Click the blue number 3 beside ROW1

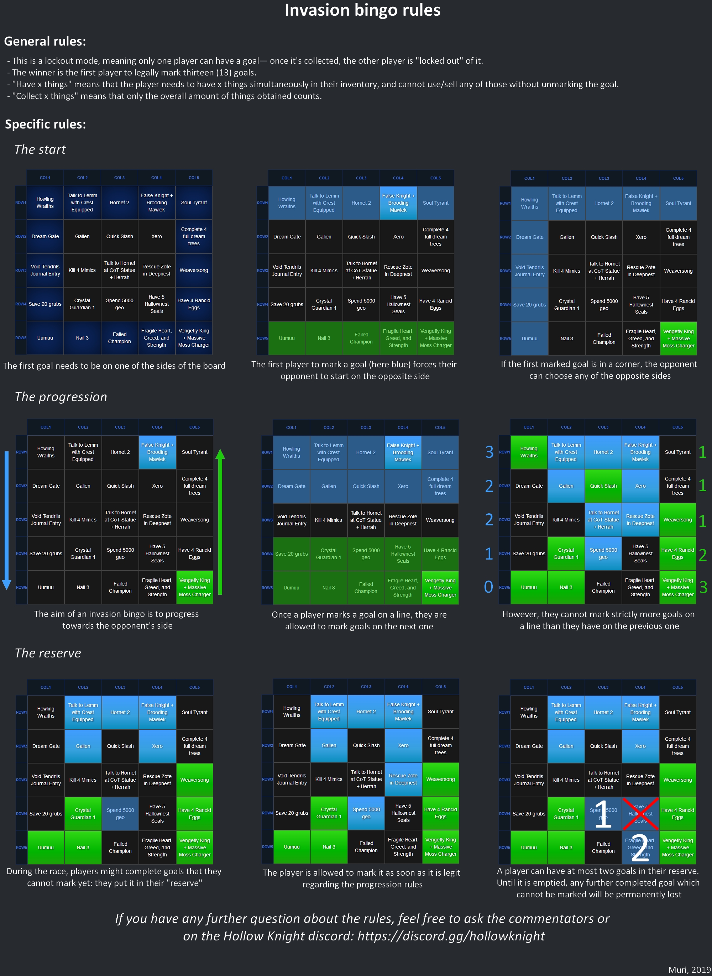click(489, 452)
